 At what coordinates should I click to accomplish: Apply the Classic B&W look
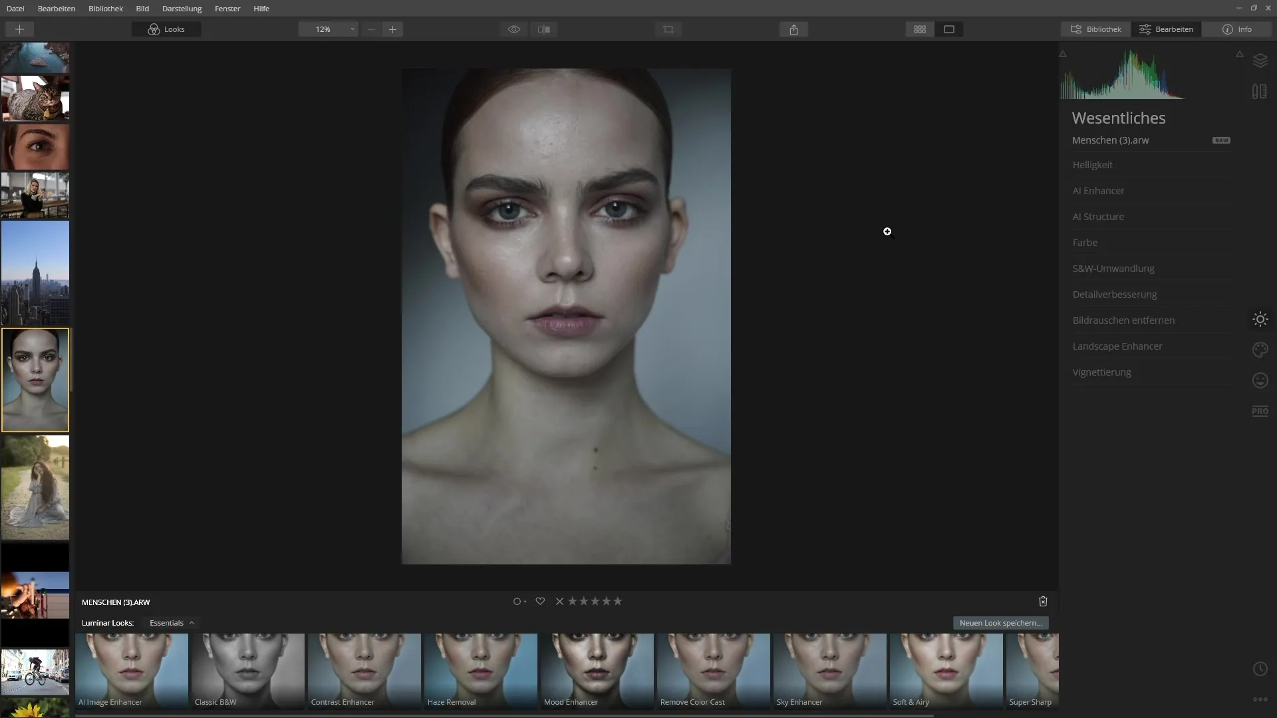pyautogui.click(x=248, y=671)
